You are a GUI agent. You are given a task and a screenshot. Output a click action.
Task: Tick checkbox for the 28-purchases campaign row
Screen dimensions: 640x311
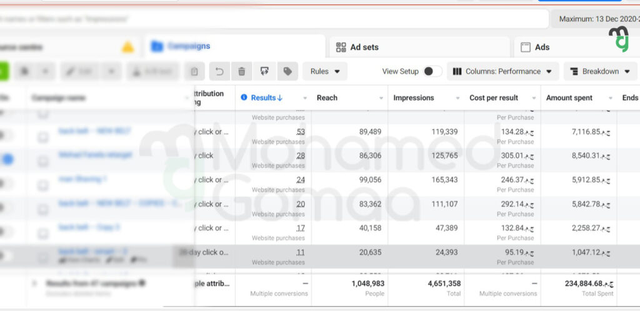tap(43, 161)
